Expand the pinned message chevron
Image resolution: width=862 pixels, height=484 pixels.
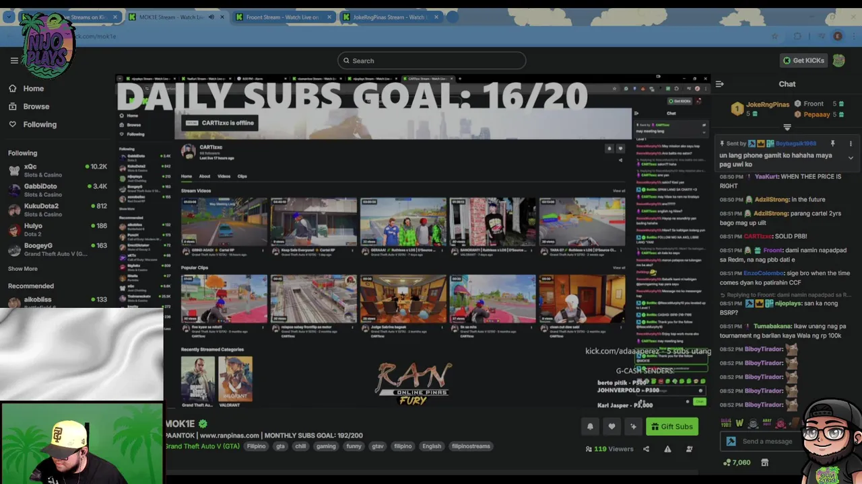[851, 158]
